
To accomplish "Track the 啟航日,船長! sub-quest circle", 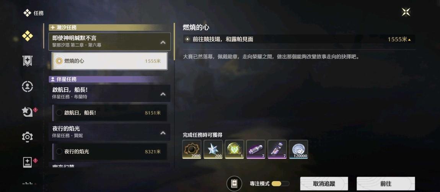I will point(59,113).
